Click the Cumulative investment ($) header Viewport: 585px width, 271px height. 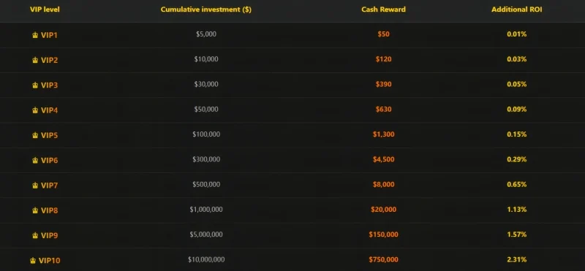pyautogui.click(x=206, y=9)
